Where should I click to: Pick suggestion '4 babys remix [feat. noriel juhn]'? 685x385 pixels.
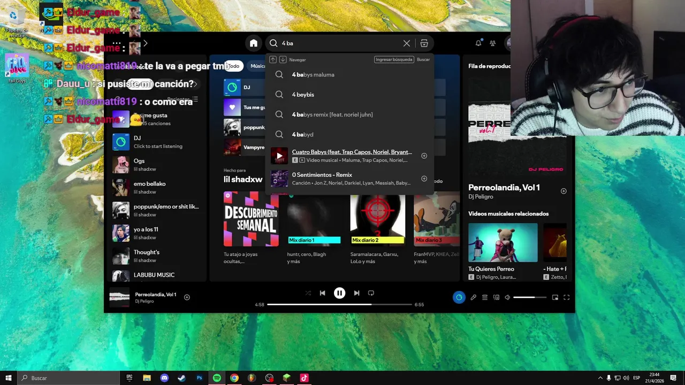(350, 114)
